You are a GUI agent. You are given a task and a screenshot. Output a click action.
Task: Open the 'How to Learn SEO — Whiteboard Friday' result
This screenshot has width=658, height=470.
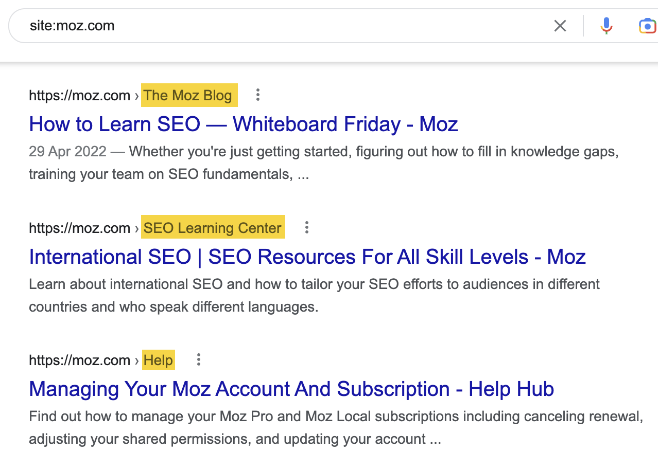tap(244, 124)
